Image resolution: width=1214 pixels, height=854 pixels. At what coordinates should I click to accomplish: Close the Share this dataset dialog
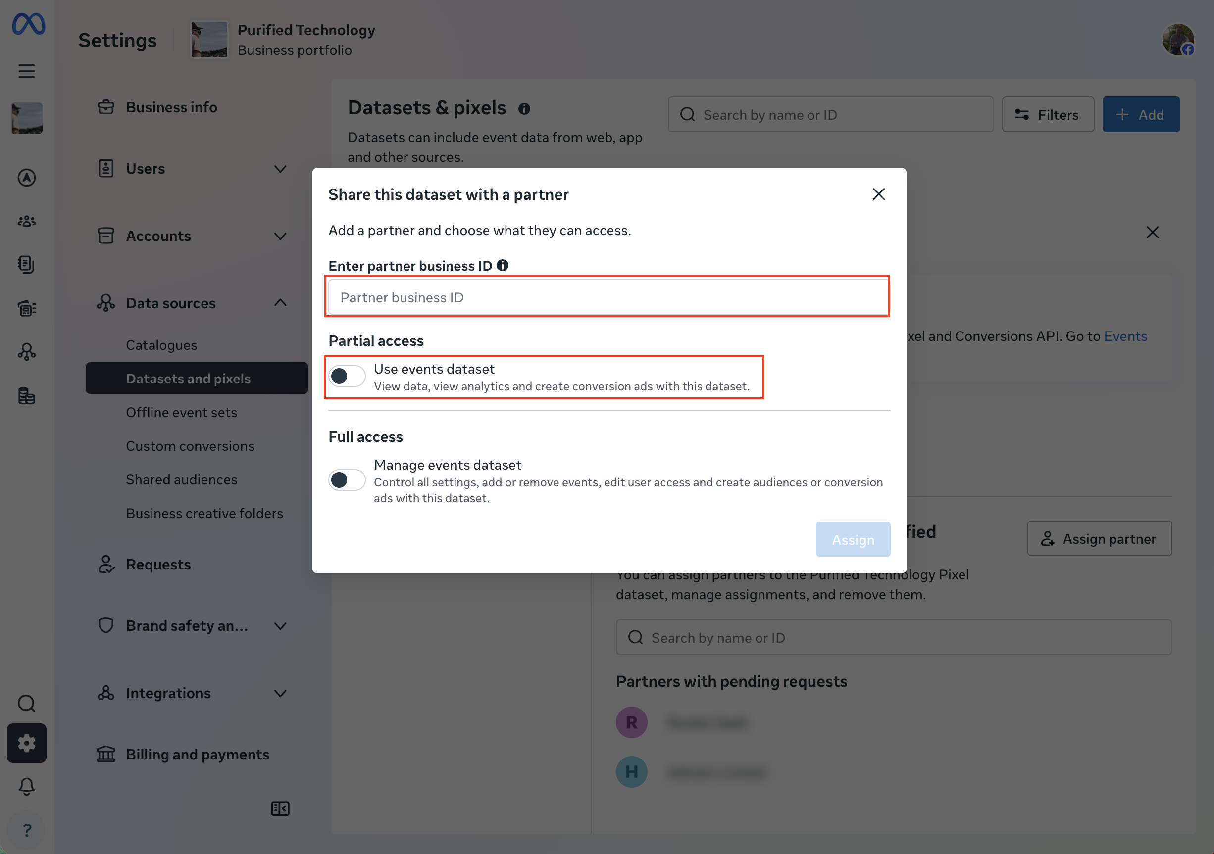tap(879, 194)
